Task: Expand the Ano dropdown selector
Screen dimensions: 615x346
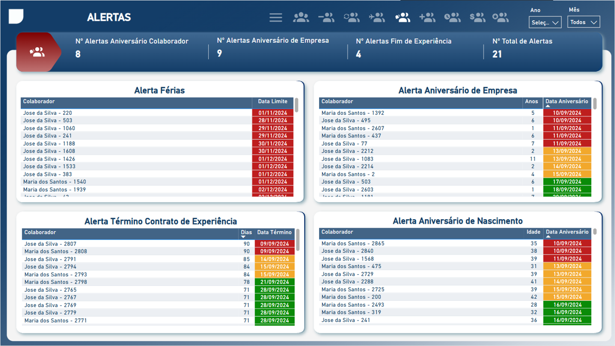Action: point(545,23)
